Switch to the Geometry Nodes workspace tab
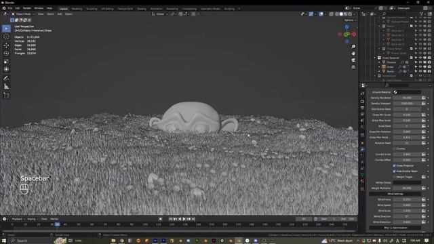The height and width of the screenshot is (244, 434). (210, 9)
